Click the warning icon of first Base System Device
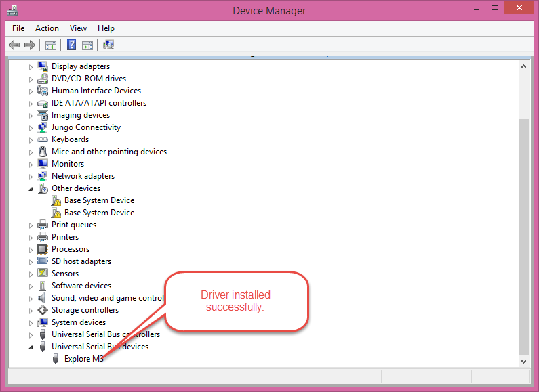539x392 pixels. 56,200
